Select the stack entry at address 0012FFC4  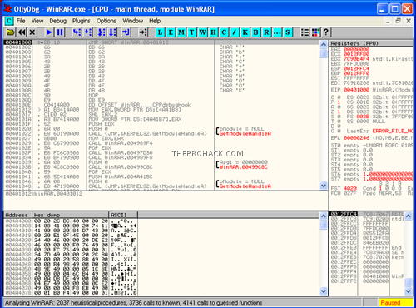[x=368, y=214]
